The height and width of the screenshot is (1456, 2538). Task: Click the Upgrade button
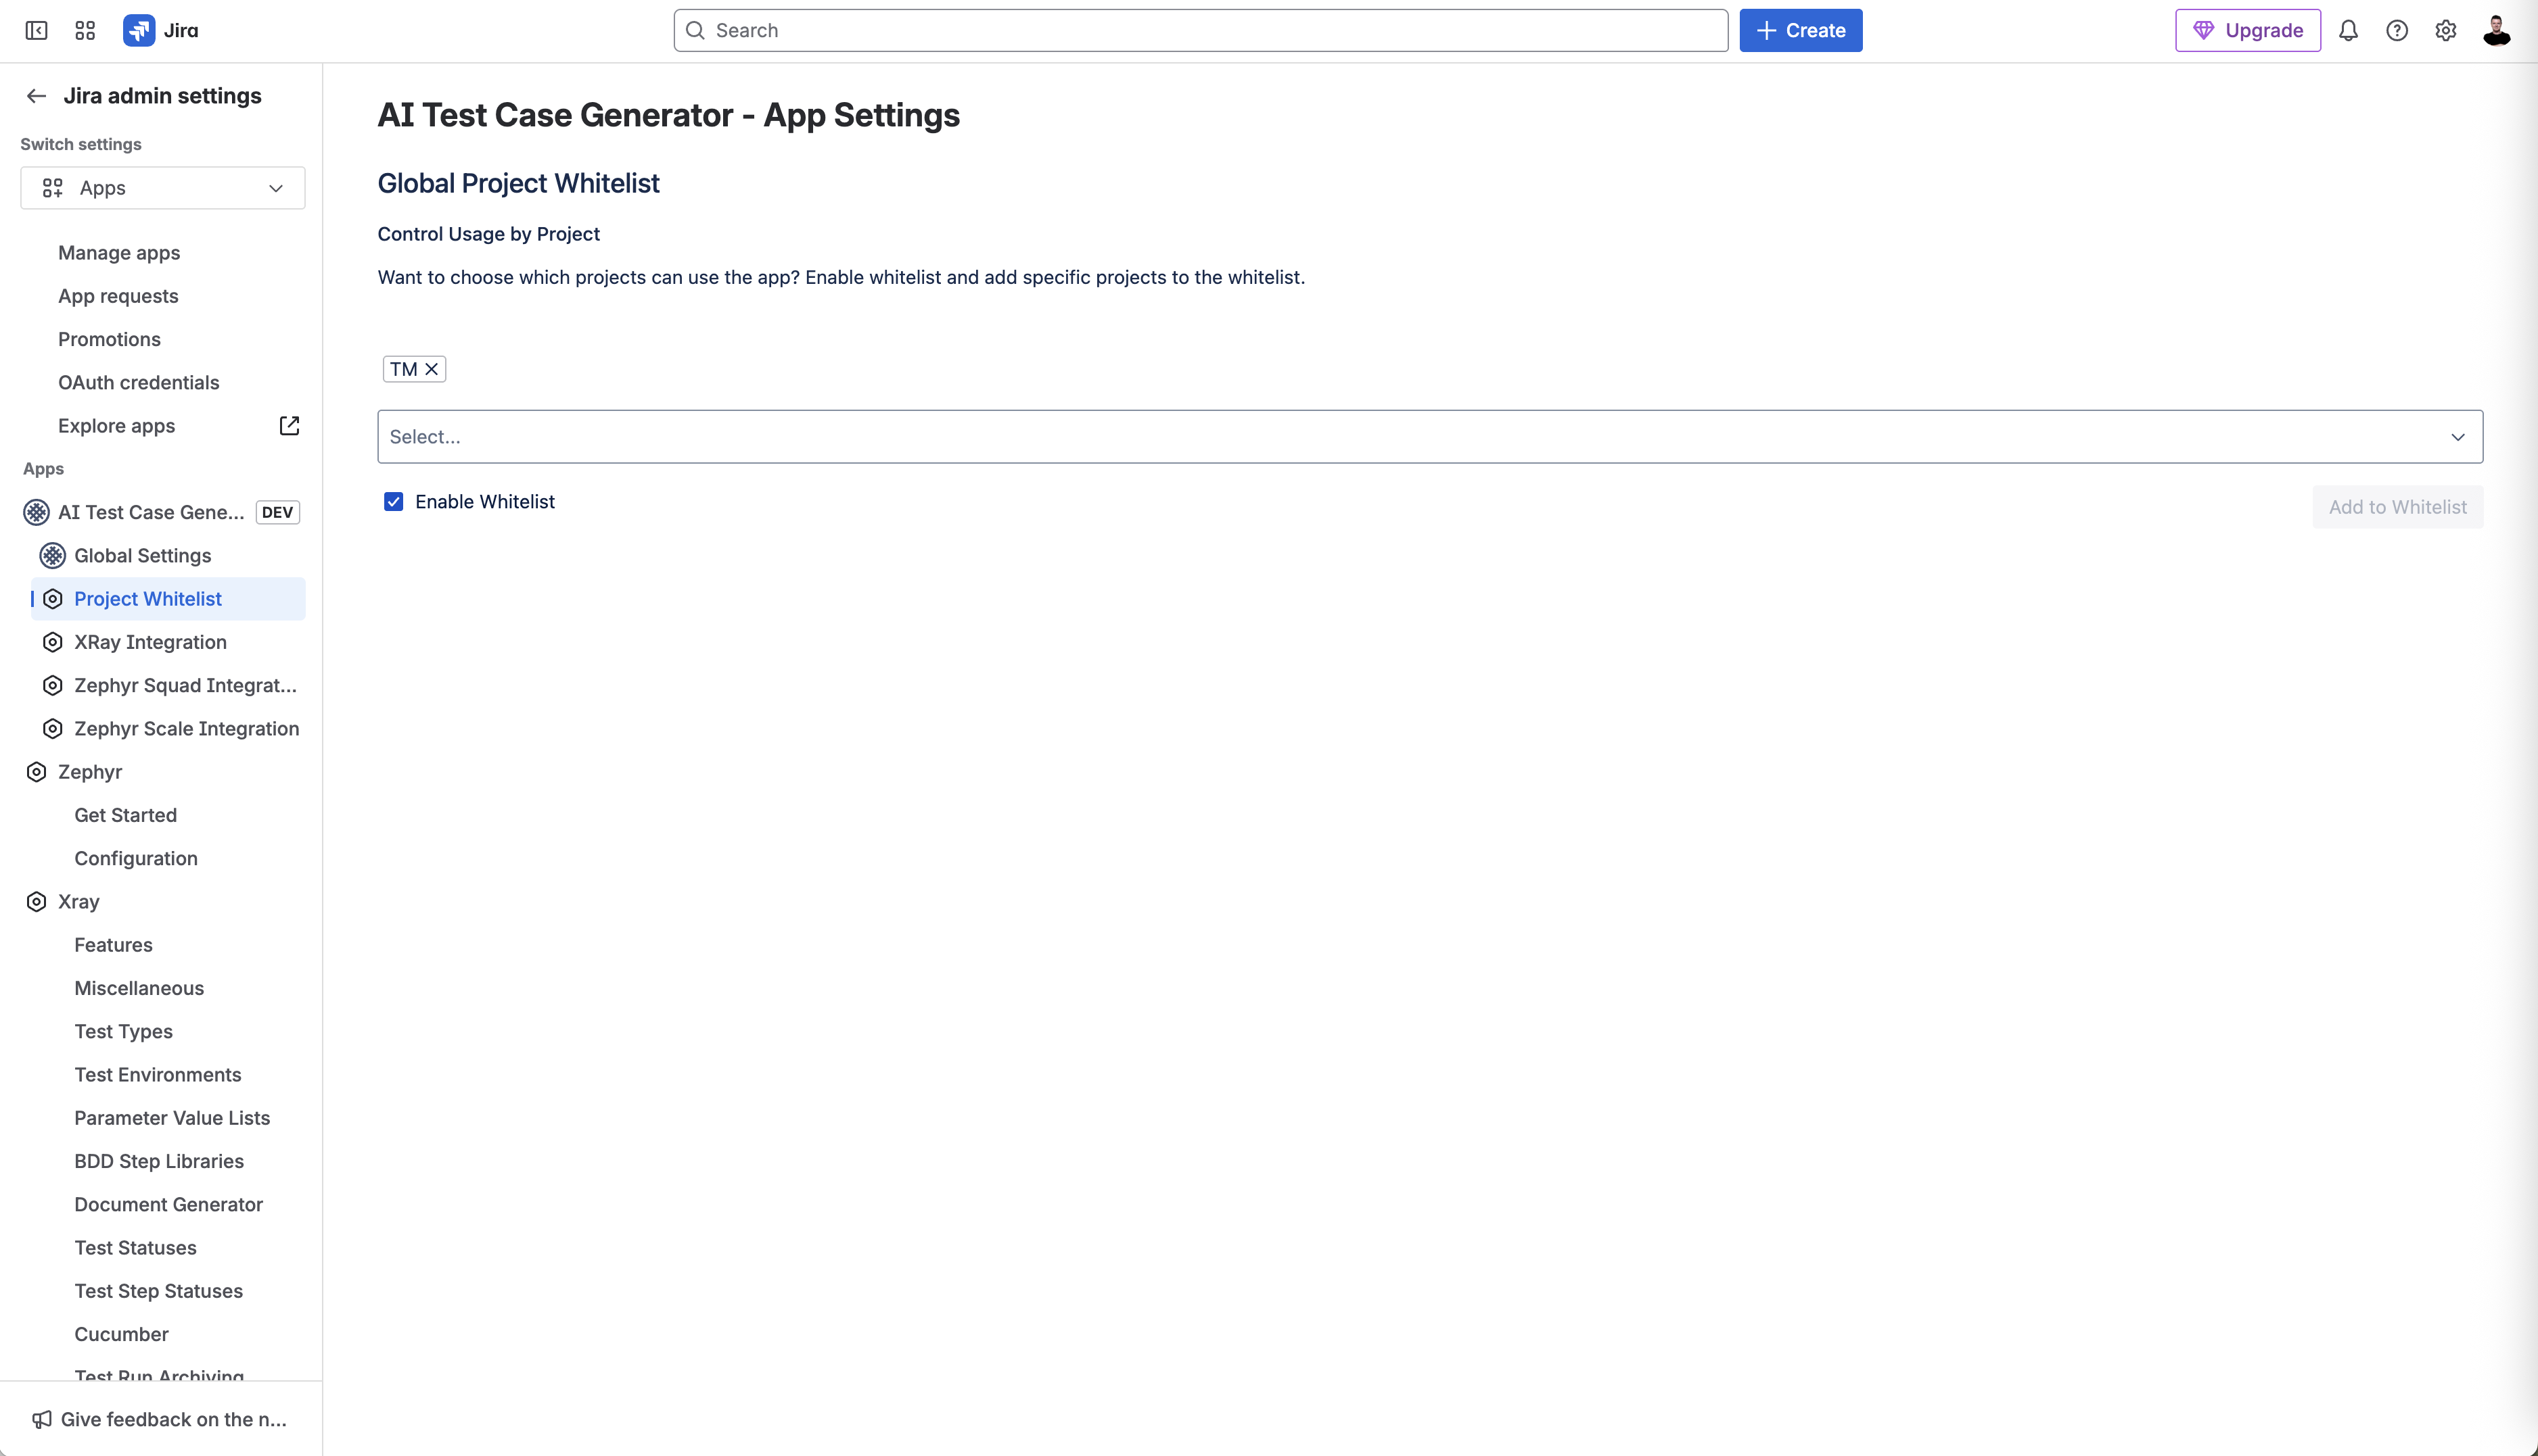(x=2247, y=30)
